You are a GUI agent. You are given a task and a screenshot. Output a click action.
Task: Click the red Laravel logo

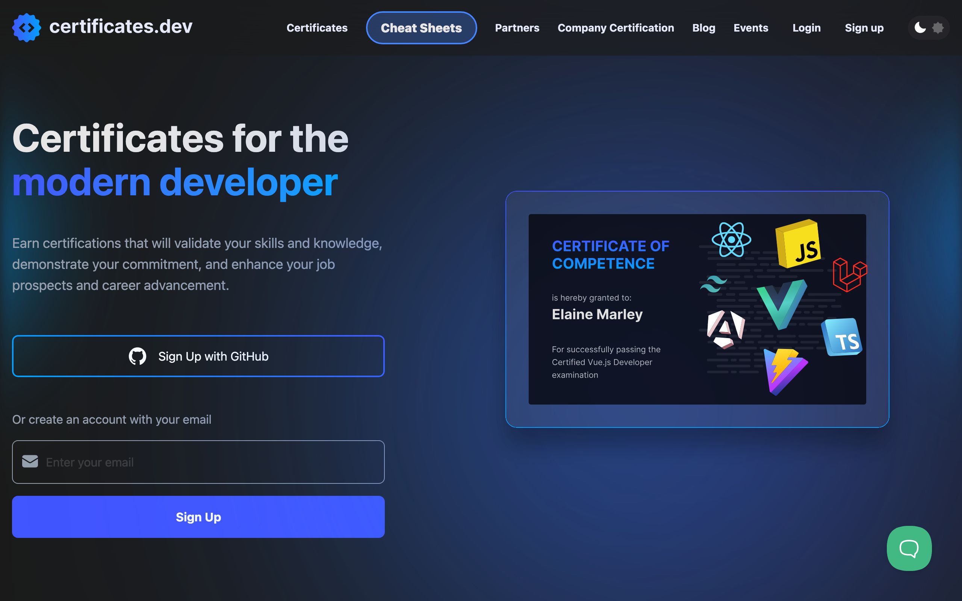[x=850, y=275]
